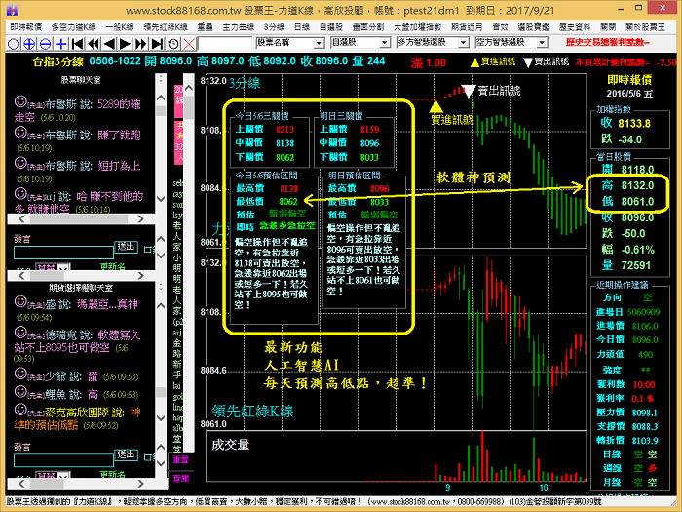The image size is (682, 512).
Task: Click 更新名 link in futures chat room
Action: (x=113, y=474)
